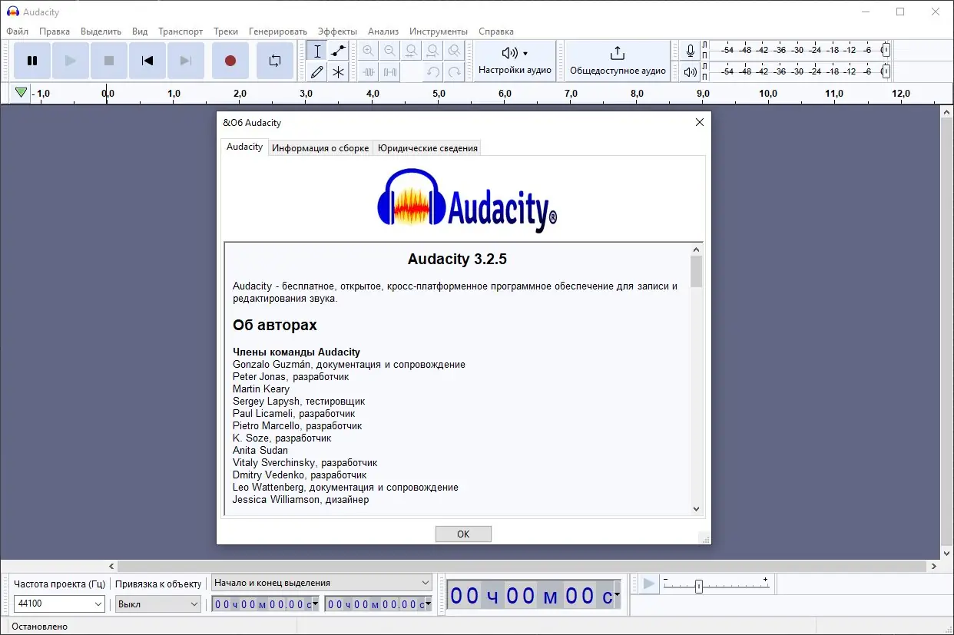The image size is (954, 635).
Task: Open the Генерировать menu
Action: [277, 31]
